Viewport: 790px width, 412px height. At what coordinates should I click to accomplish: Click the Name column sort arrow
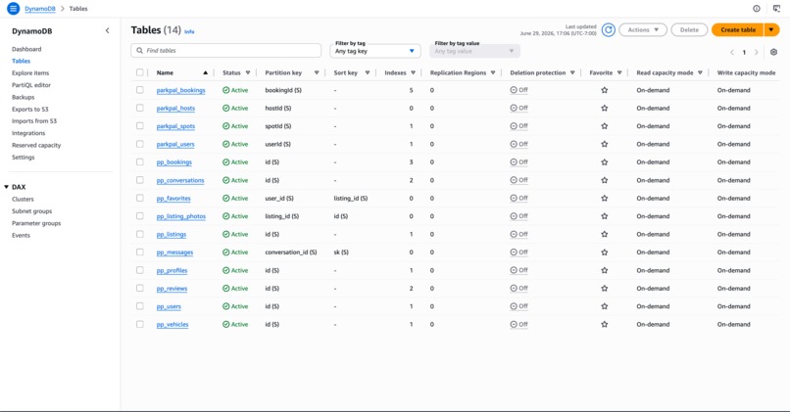click(205, 73)
